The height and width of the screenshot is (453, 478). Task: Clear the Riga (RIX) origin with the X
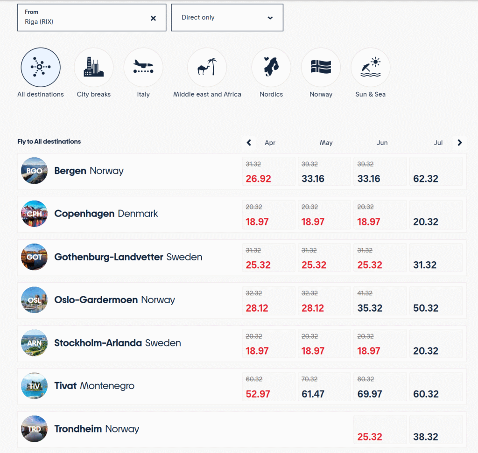tap(153, 18)
